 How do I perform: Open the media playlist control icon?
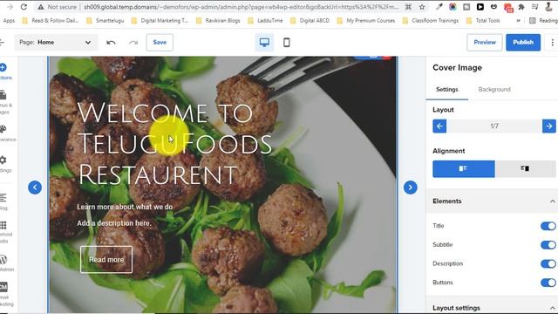point(534,7)
